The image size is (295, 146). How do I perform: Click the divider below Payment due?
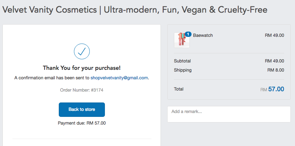point(82,139)
